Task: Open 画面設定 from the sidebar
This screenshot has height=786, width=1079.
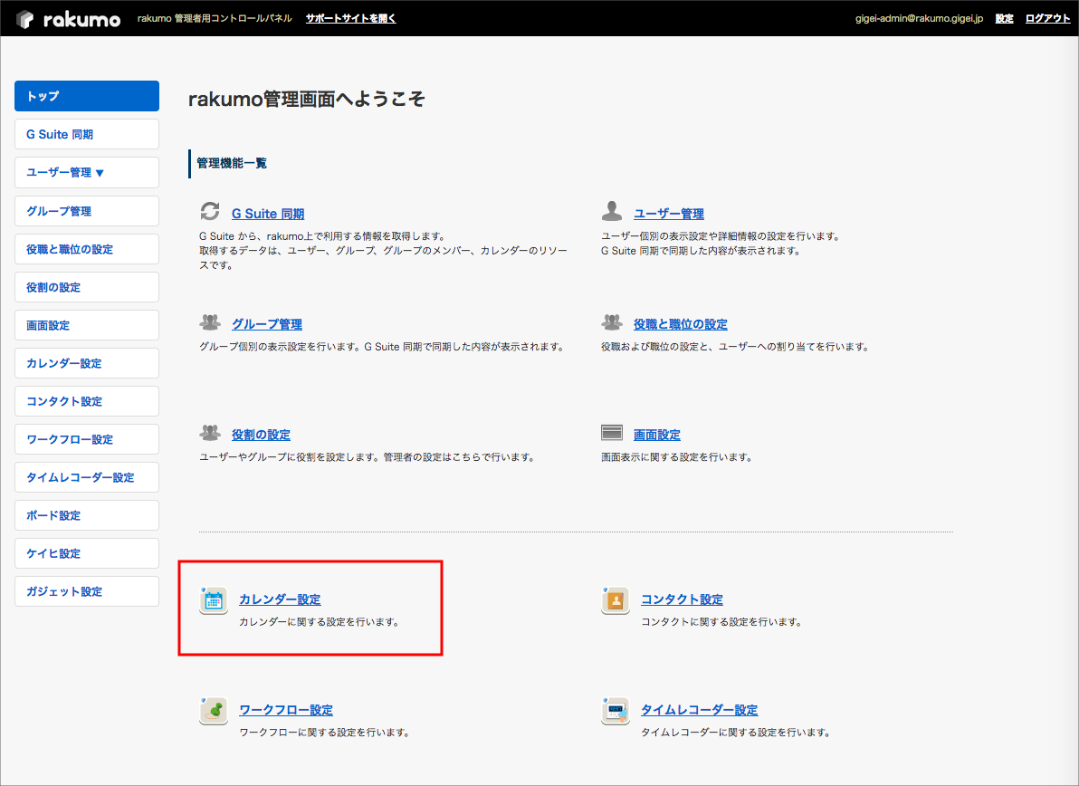Action: point(87,325)
